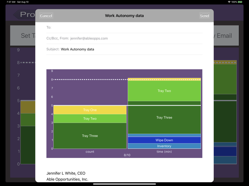Screen dimensions: 249x186
Task: Click the 'Set T' button in background window
Action: [x=23, y=35]
